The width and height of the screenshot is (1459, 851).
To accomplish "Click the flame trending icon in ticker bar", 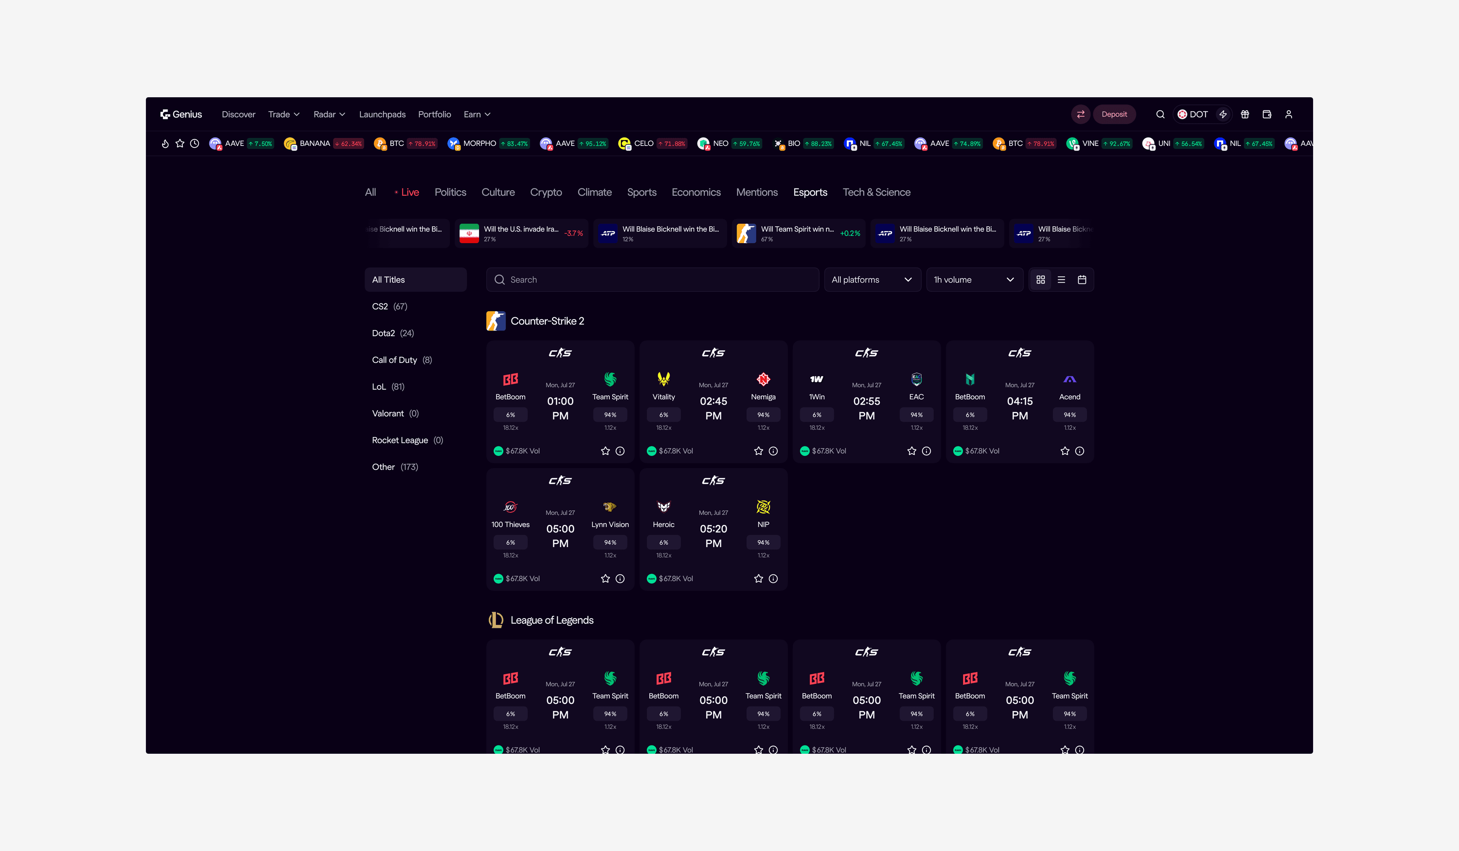I will coord(165,144).
